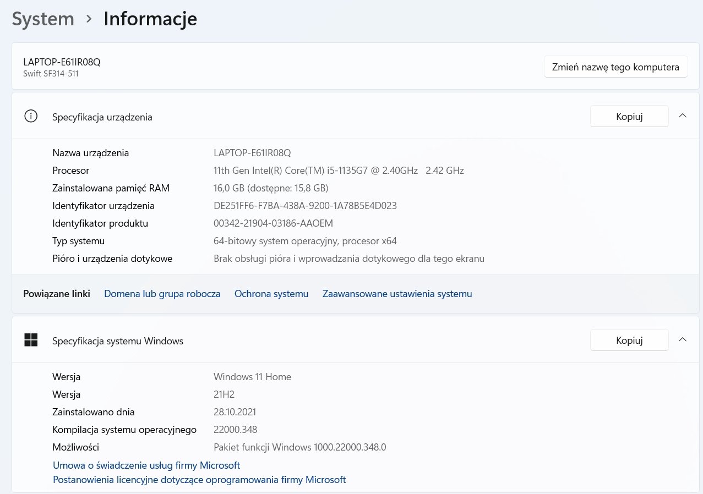
Task: Click the Nazwa urządzenia value LAPTOP-E61IR08Q
Action: 252,153
